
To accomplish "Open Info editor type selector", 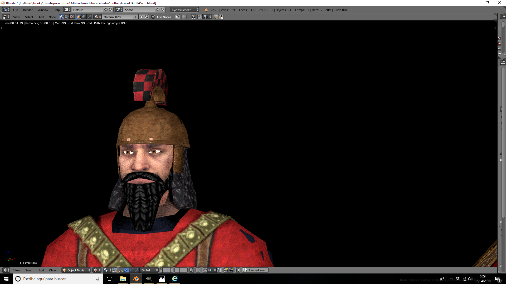I will (x=6, y=10).
